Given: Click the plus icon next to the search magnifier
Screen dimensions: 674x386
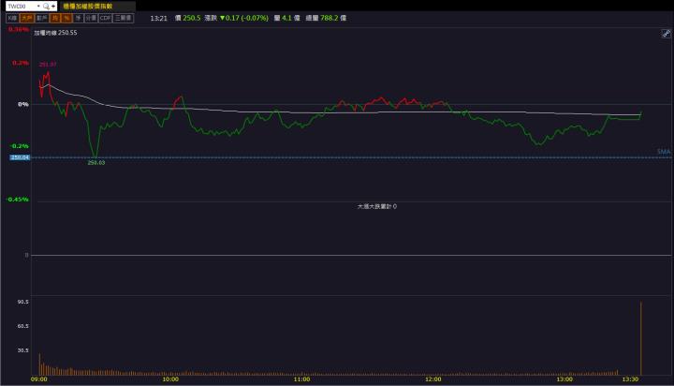Looking at the screenshot, I should [53, 6].
